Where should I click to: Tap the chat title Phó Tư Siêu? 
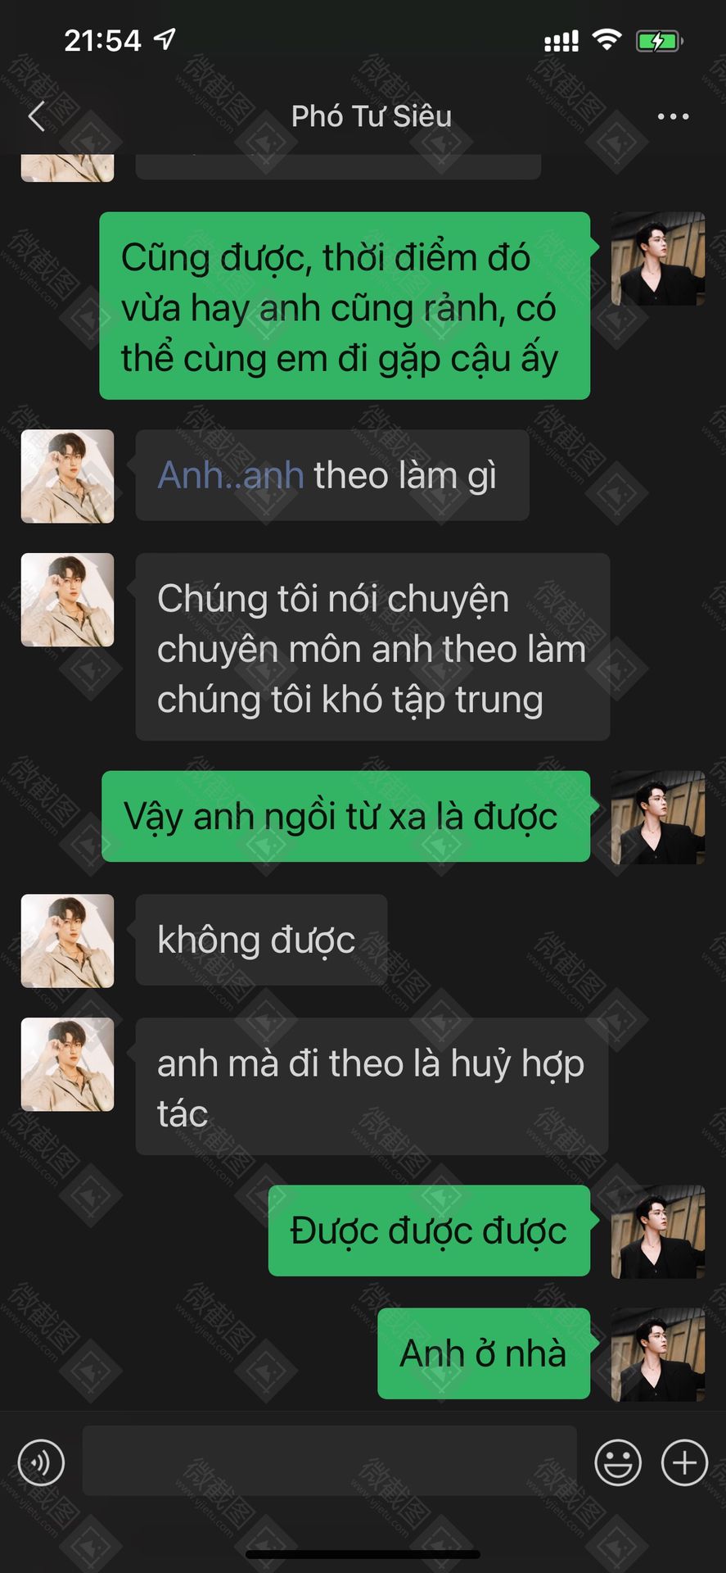point(372,116)
